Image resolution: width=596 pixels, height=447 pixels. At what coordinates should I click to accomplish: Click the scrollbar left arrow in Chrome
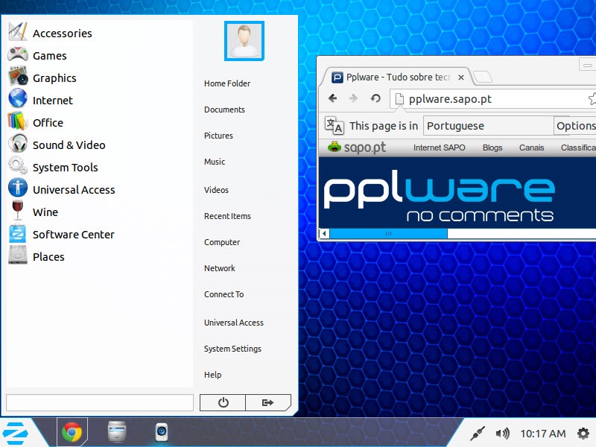(x=324, y=233)
